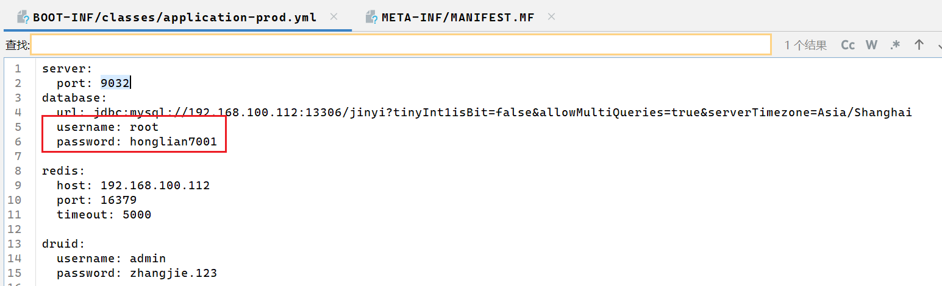Enable regex (.*) search option

pos(895,45)
